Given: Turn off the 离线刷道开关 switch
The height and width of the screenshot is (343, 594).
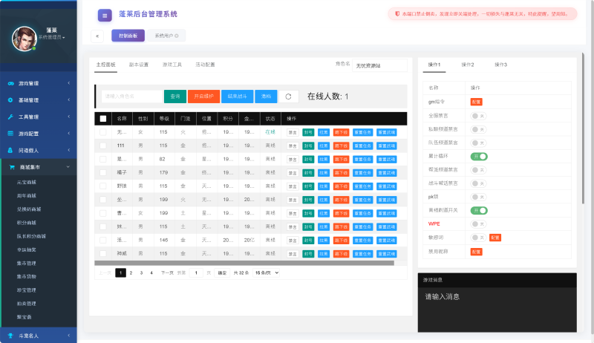Looking at the screenshot, I should coord(479,211).
